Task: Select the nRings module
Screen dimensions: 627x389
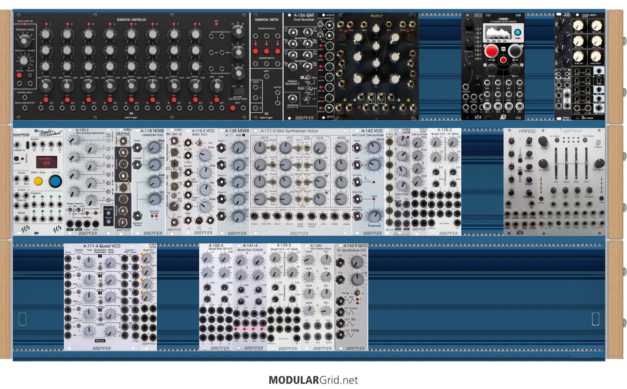Action: (x=520, y=182)
